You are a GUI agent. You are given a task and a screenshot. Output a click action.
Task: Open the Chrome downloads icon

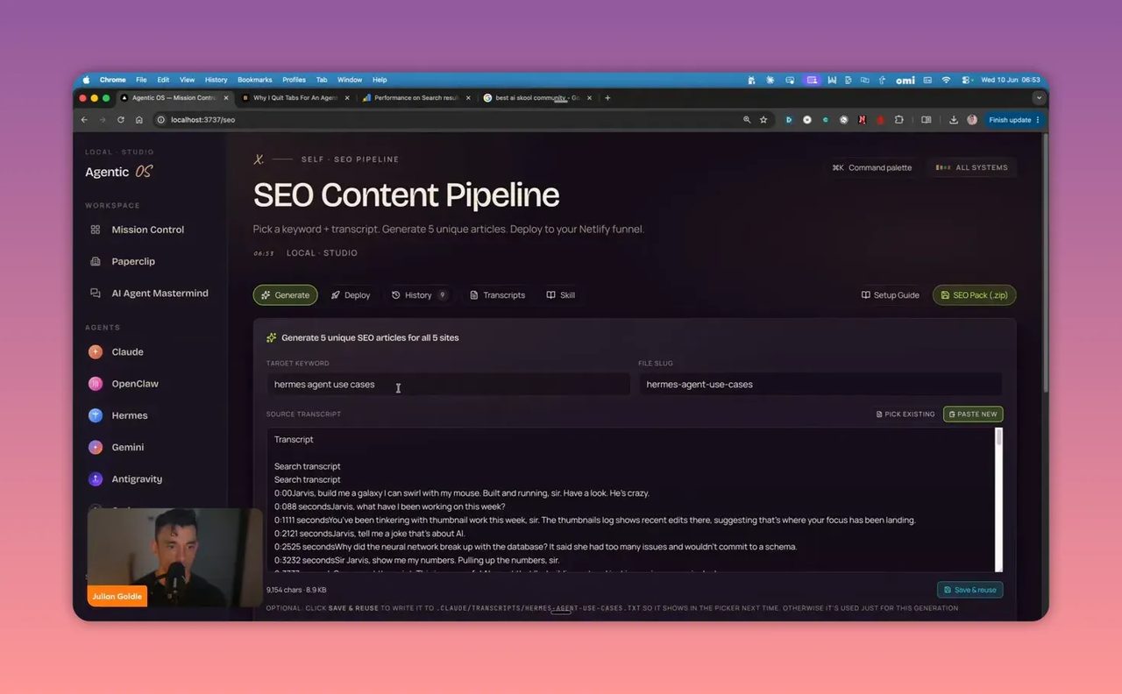954,119
